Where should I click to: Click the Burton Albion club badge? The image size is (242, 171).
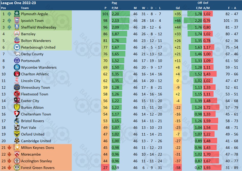click(17, 107)
